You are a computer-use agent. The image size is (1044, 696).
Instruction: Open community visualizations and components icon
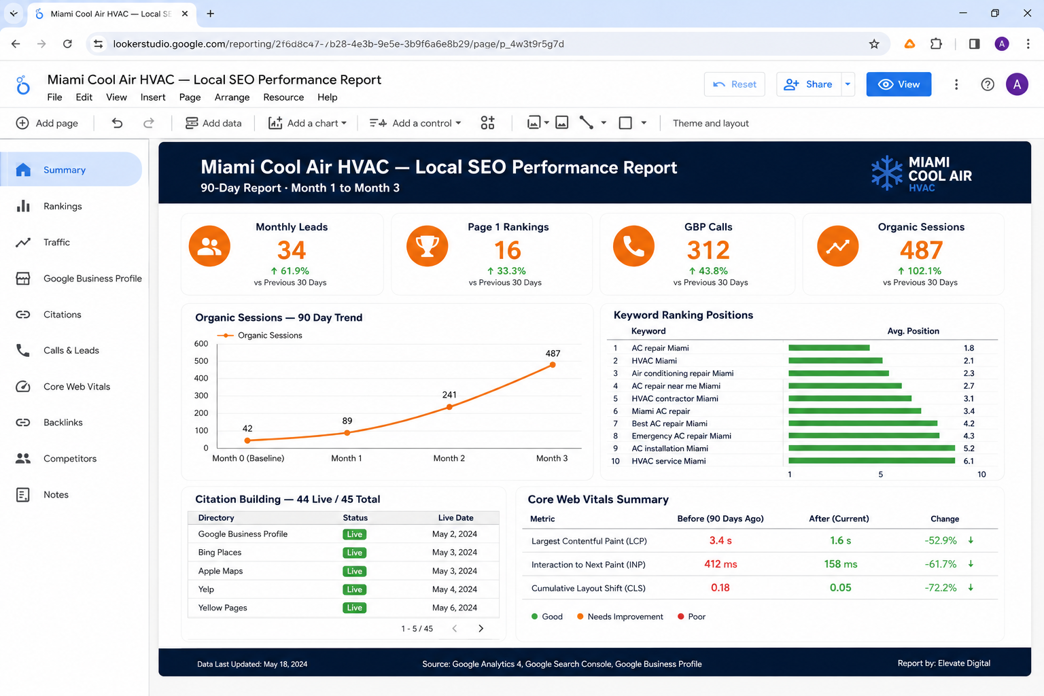coord(487,123)
